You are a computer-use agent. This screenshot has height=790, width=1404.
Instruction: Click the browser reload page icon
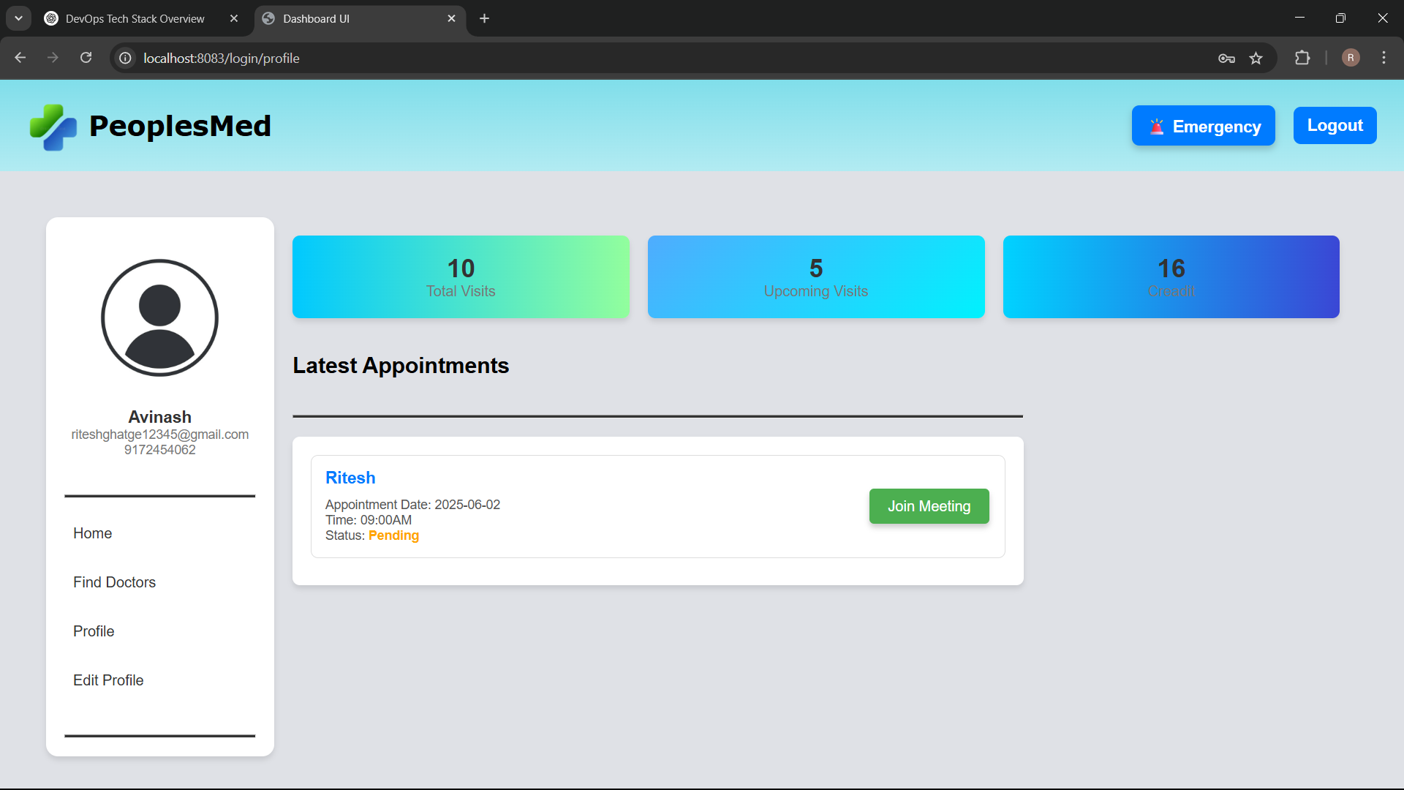pyautogui.click(x=86, y=58)
